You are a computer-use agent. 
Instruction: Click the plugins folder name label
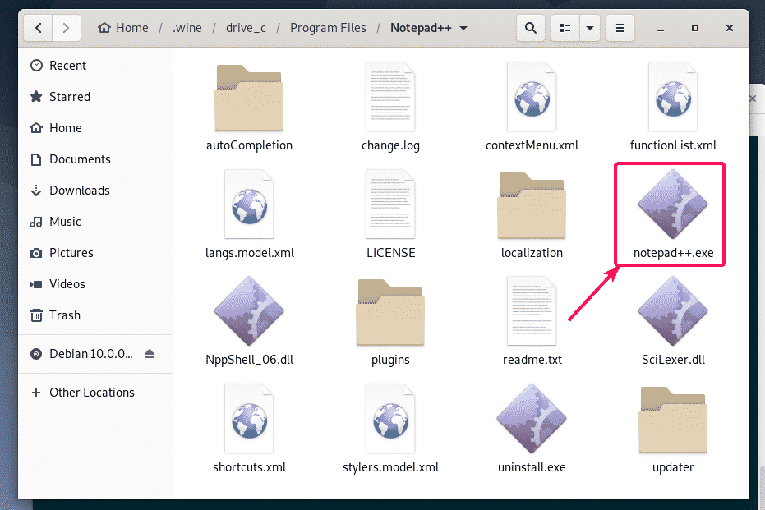pos(390,361)
